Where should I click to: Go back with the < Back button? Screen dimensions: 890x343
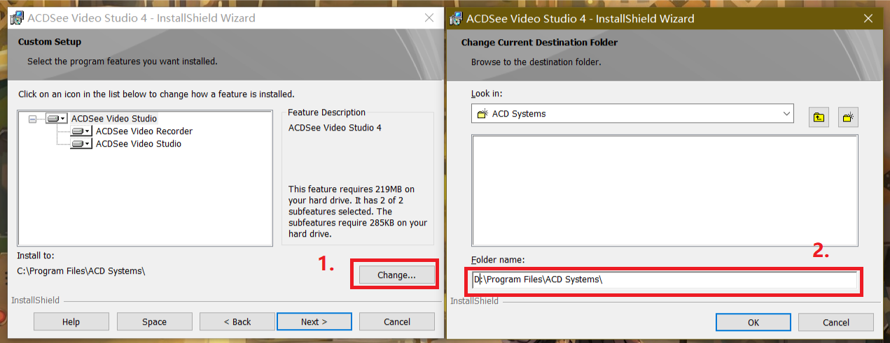tap(237, 322)
